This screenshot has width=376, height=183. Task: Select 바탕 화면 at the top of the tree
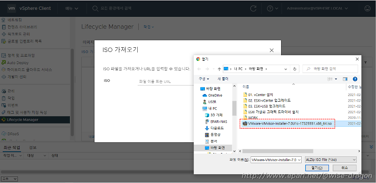tap(210, 89)
